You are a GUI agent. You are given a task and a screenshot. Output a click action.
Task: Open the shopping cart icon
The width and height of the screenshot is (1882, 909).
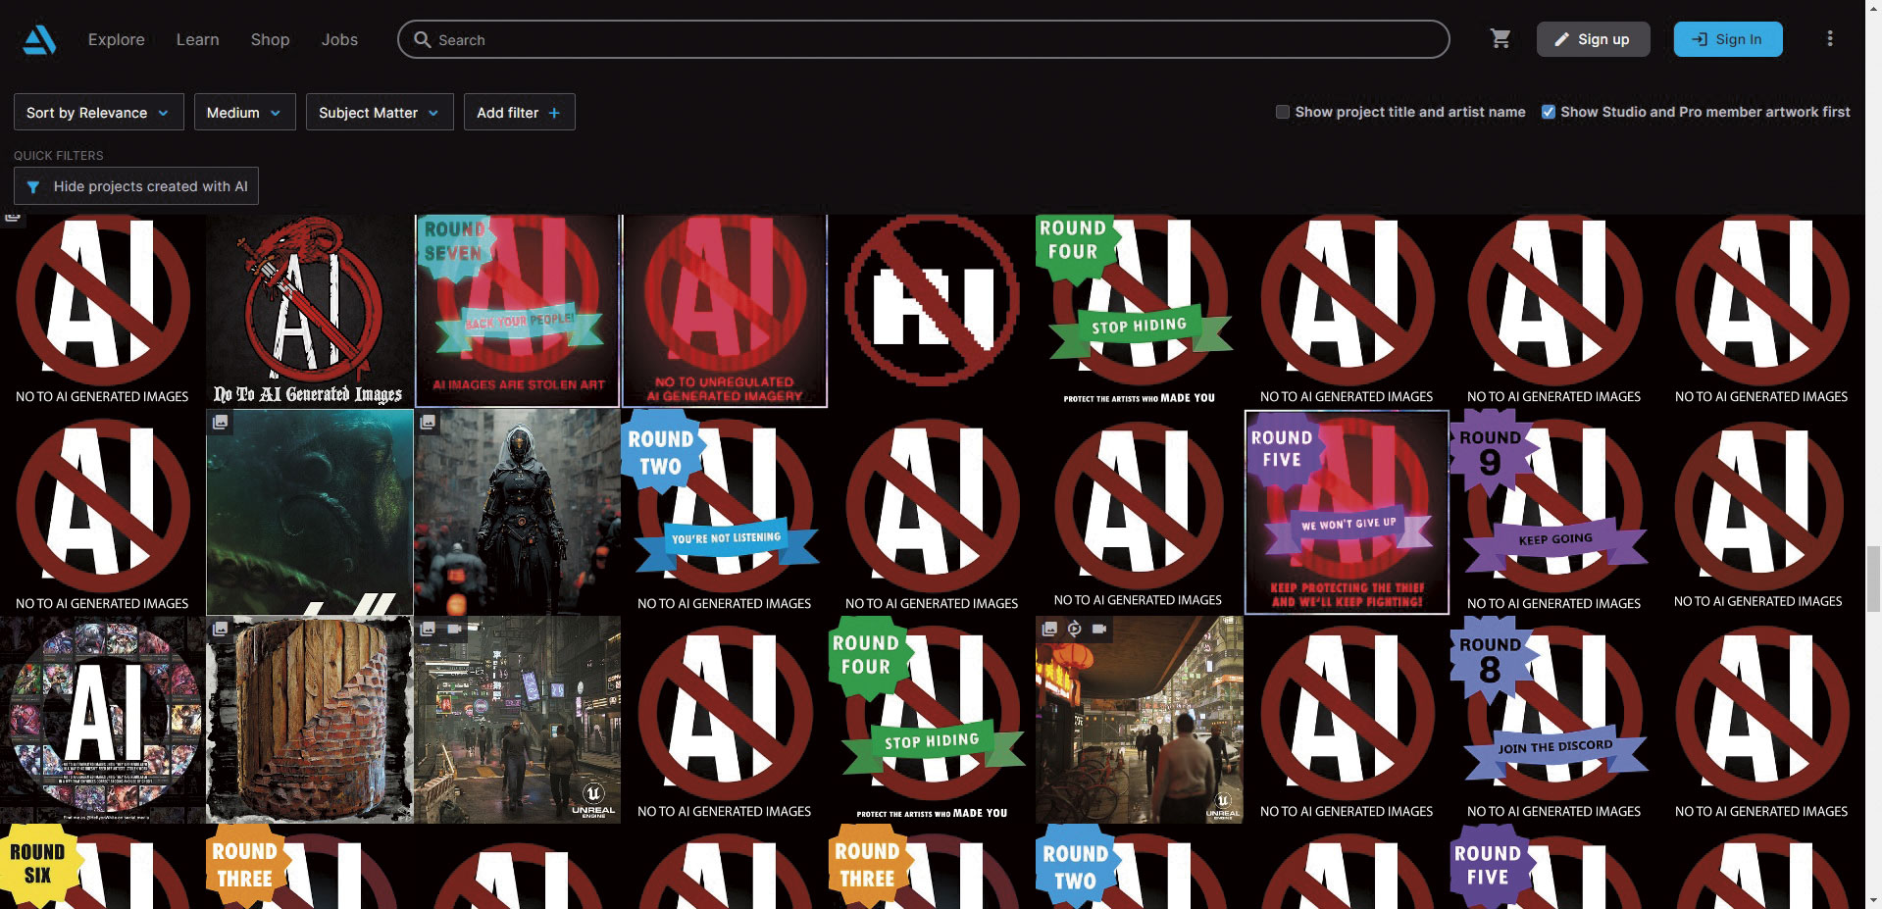(x=1500, y=39)
